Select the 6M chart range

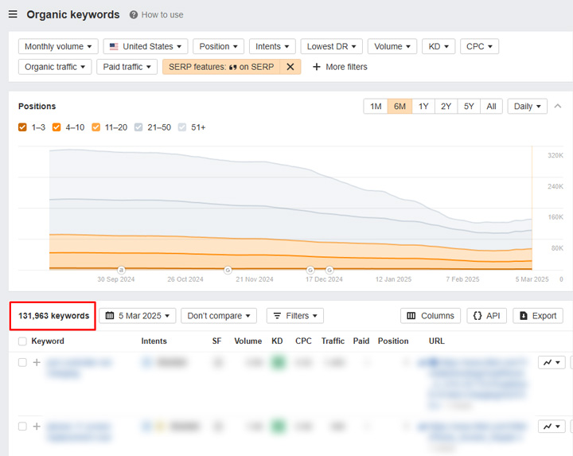[x=400, y=107]
